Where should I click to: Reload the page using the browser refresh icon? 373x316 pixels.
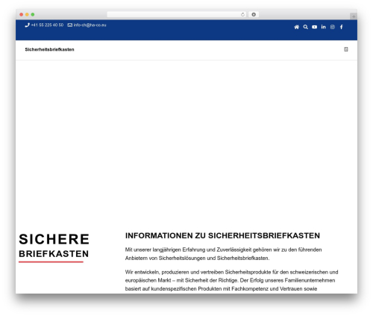(242, 14)
